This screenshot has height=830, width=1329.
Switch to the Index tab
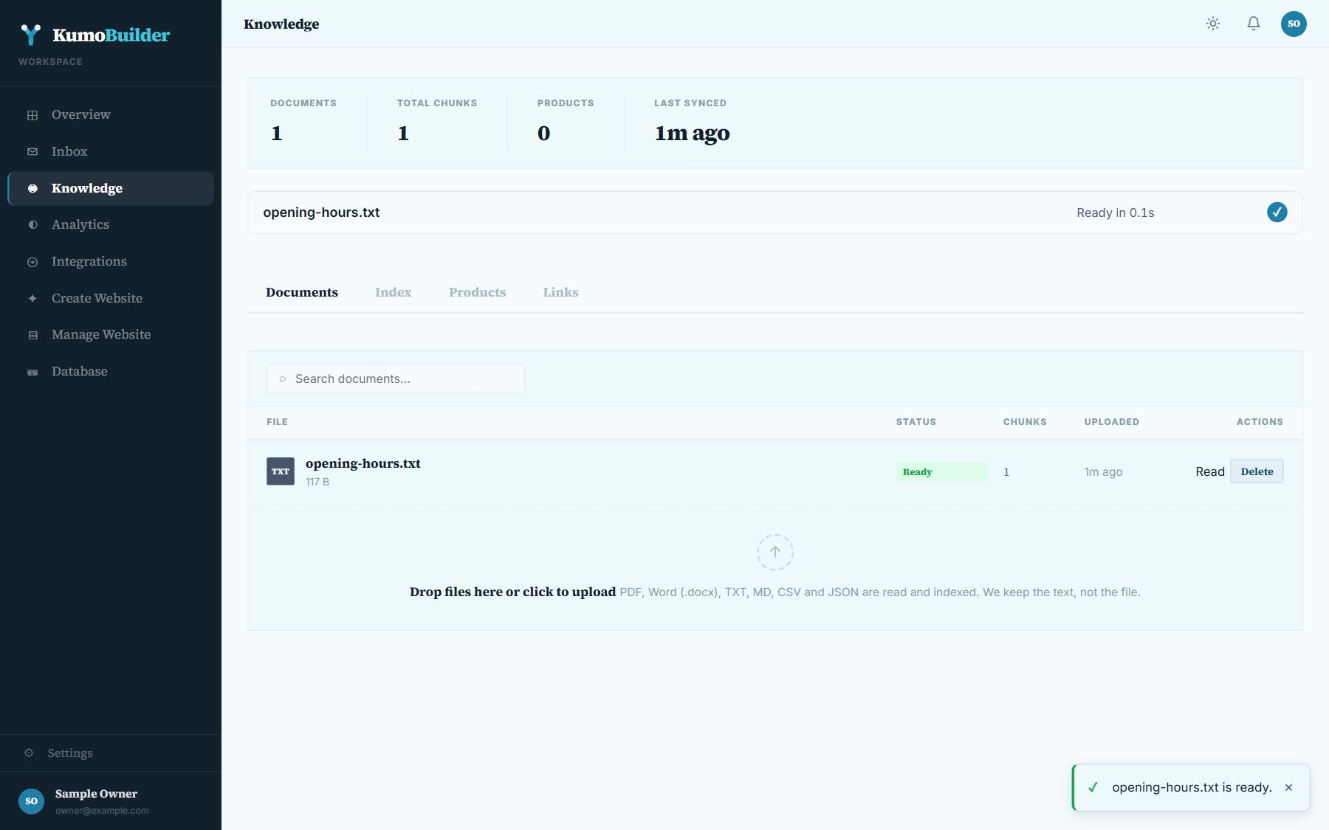click(x=393, y=292)
